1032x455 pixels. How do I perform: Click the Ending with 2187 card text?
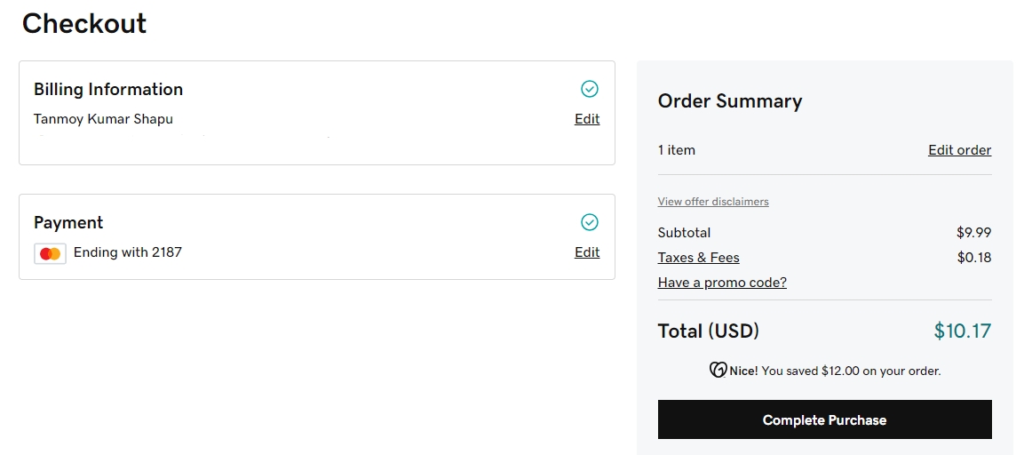(x=128, y=252)
